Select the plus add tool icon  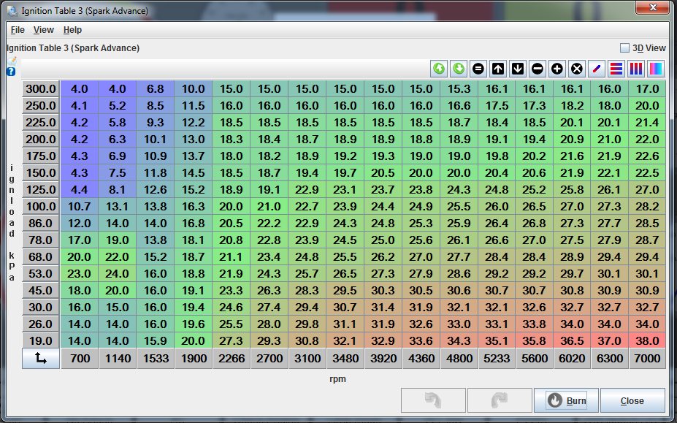click(x=557, y=68)
